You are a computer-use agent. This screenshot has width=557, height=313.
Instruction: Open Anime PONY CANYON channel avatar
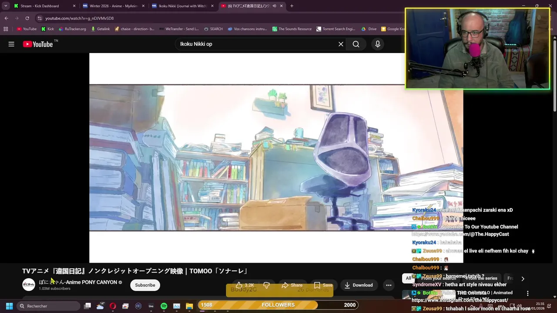click(x=29, y=285)
